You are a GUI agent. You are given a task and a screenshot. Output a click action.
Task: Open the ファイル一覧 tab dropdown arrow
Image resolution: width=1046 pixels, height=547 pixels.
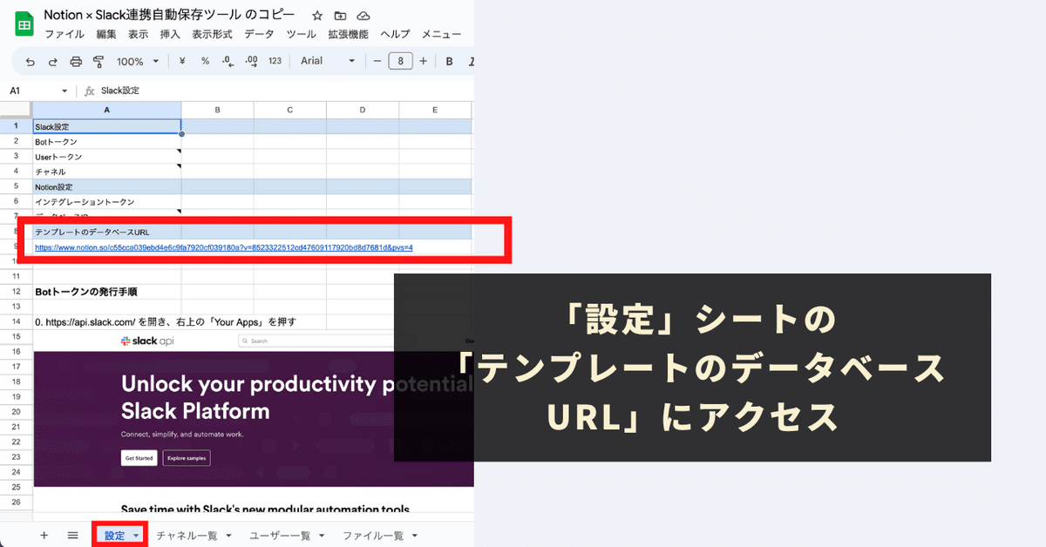(x=415, y=536)
